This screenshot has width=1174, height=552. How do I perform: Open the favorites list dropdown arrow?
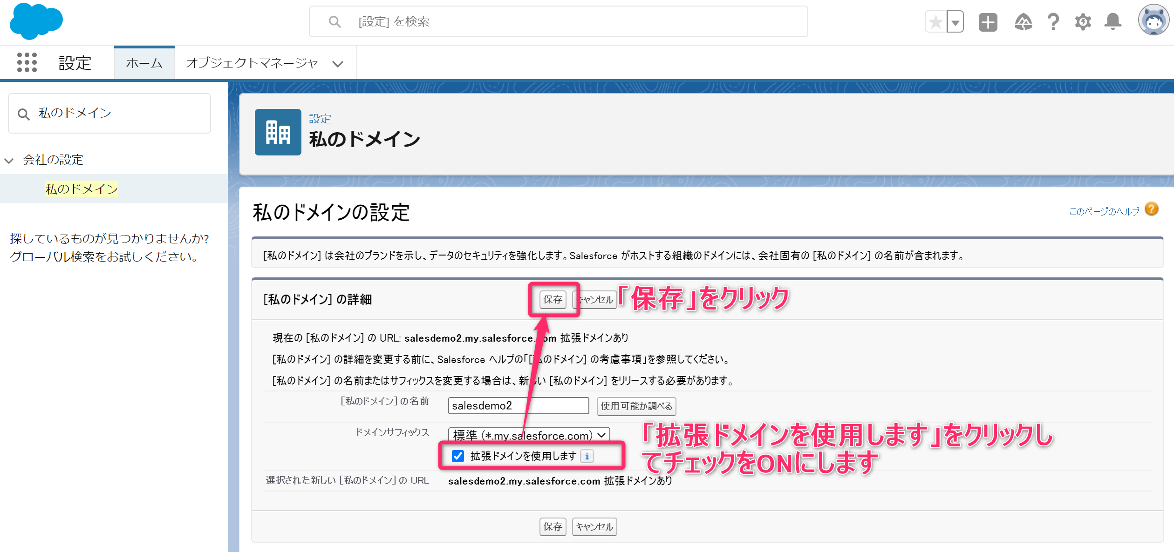click(955, 22)
